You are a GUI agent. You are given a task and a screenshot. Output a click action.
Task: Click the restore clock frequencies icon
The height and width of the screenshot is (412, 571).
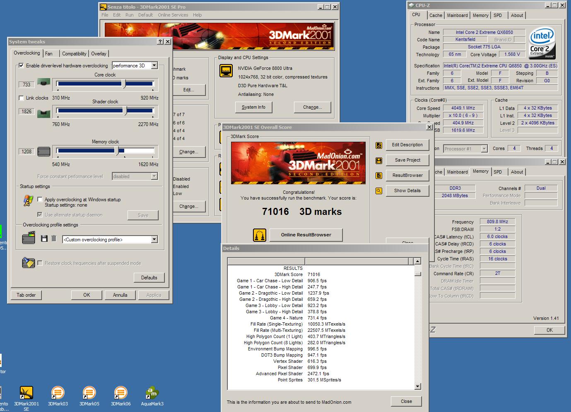pos(28,263)
